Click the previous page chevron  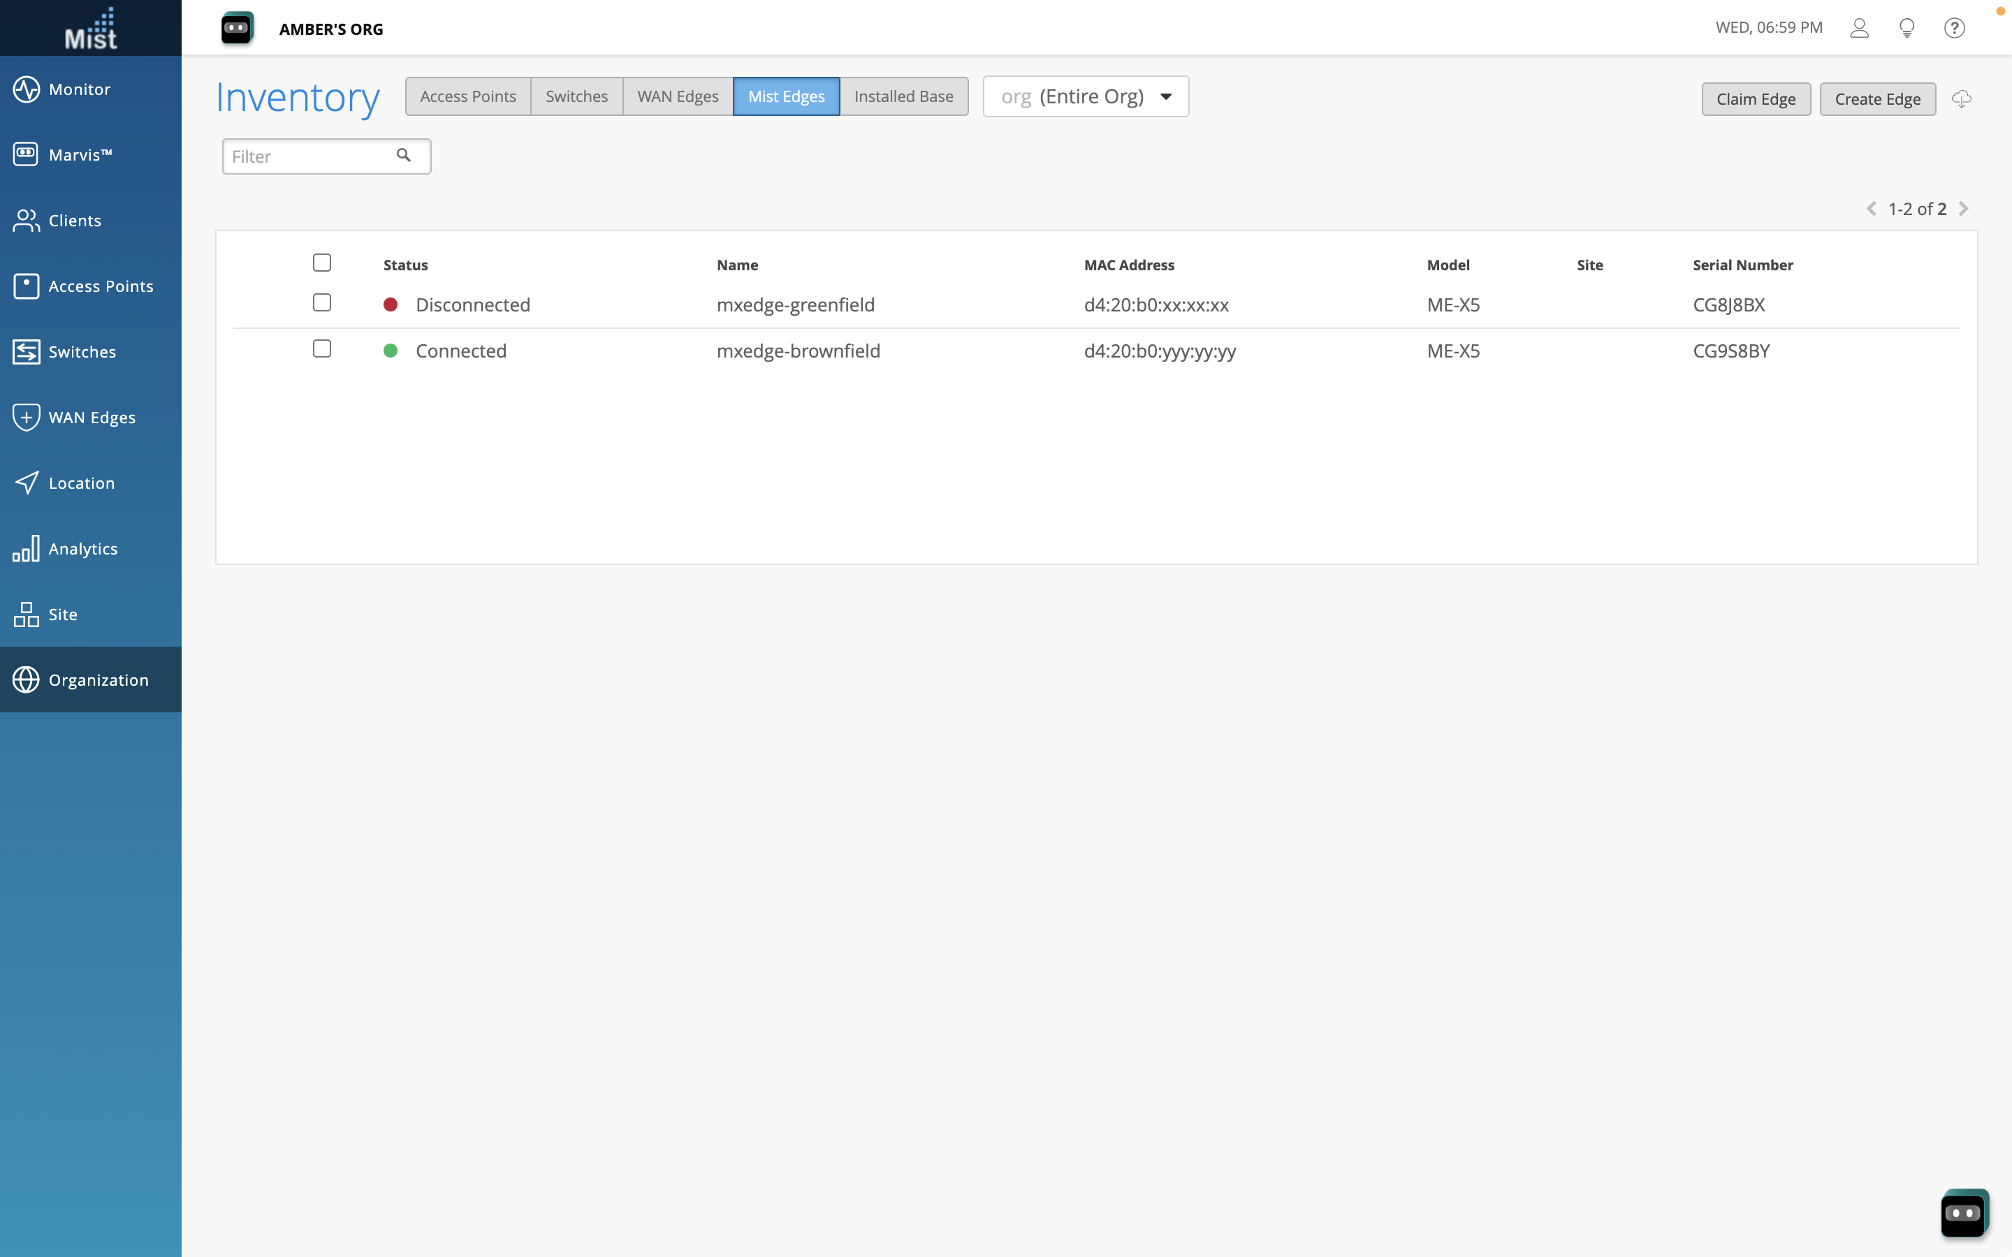pyautogui.click(x=1871, y=209)
